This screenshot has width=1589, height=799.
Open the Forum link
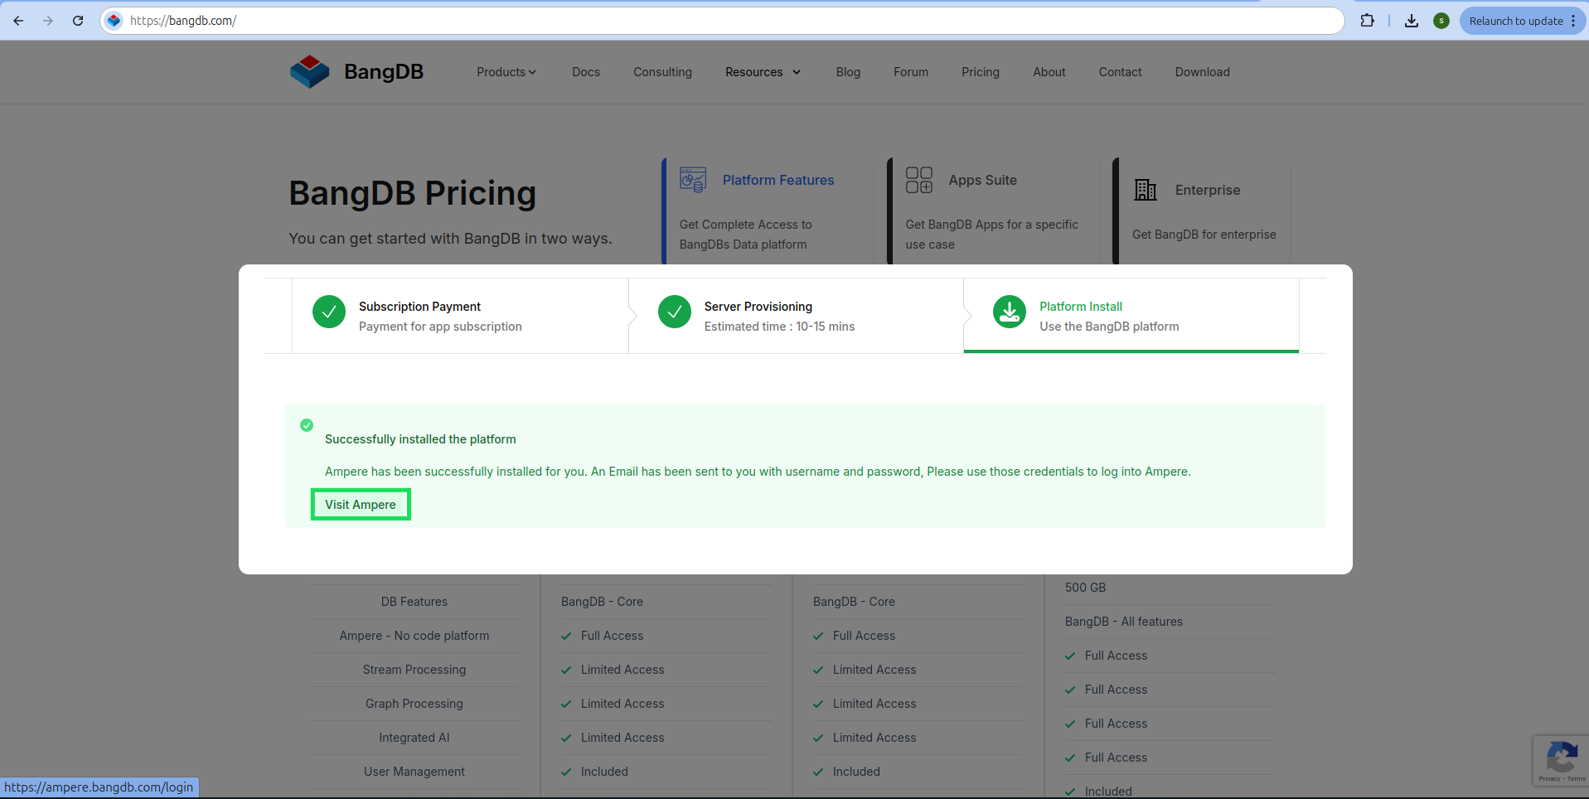coord(911,72)
